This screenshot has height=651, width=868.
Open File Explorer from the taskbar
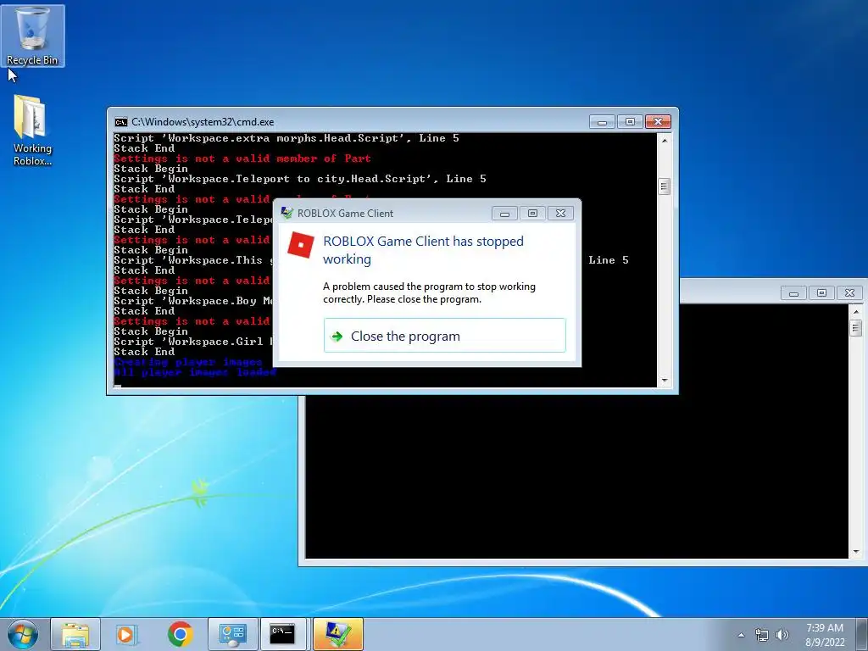(75, 634)
